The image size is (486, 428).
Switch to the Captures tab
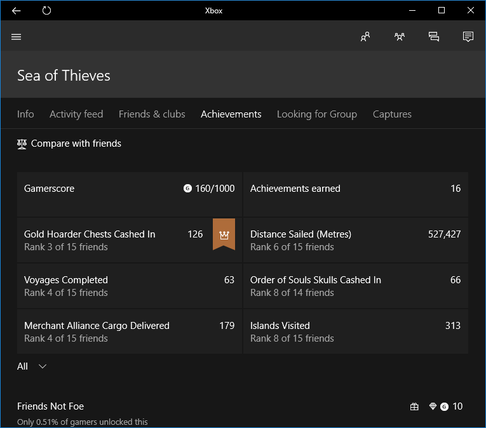pos(392,114)
